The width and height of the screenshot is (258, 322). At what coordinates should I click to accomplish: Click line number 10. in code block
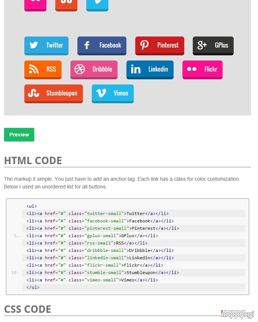pos(15,273)
